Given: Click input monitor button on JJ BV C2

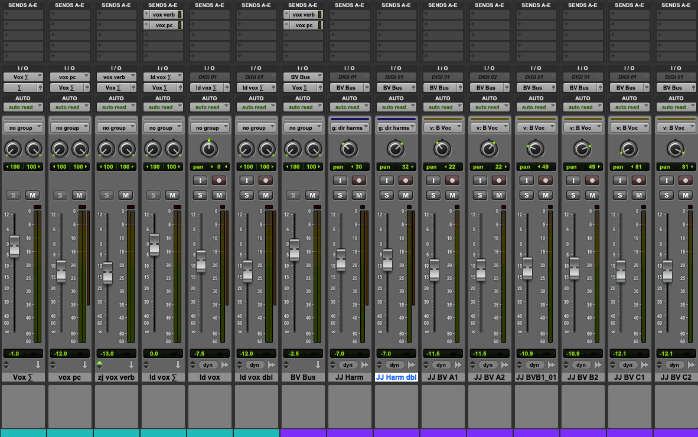Looking at the screenshot, I should [x=666, y=180].
